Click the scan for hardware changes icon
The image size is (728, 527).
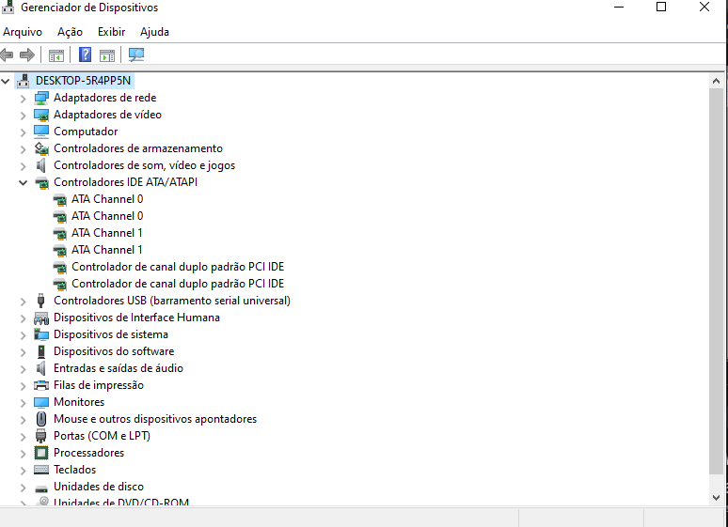(x=136, y=54)
